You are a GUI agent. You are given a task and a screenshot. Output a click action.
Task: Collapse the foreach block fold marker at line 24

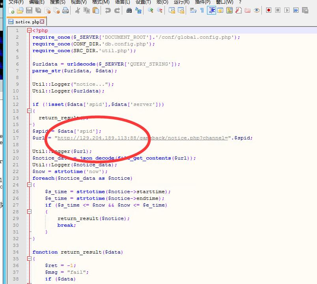29,185
